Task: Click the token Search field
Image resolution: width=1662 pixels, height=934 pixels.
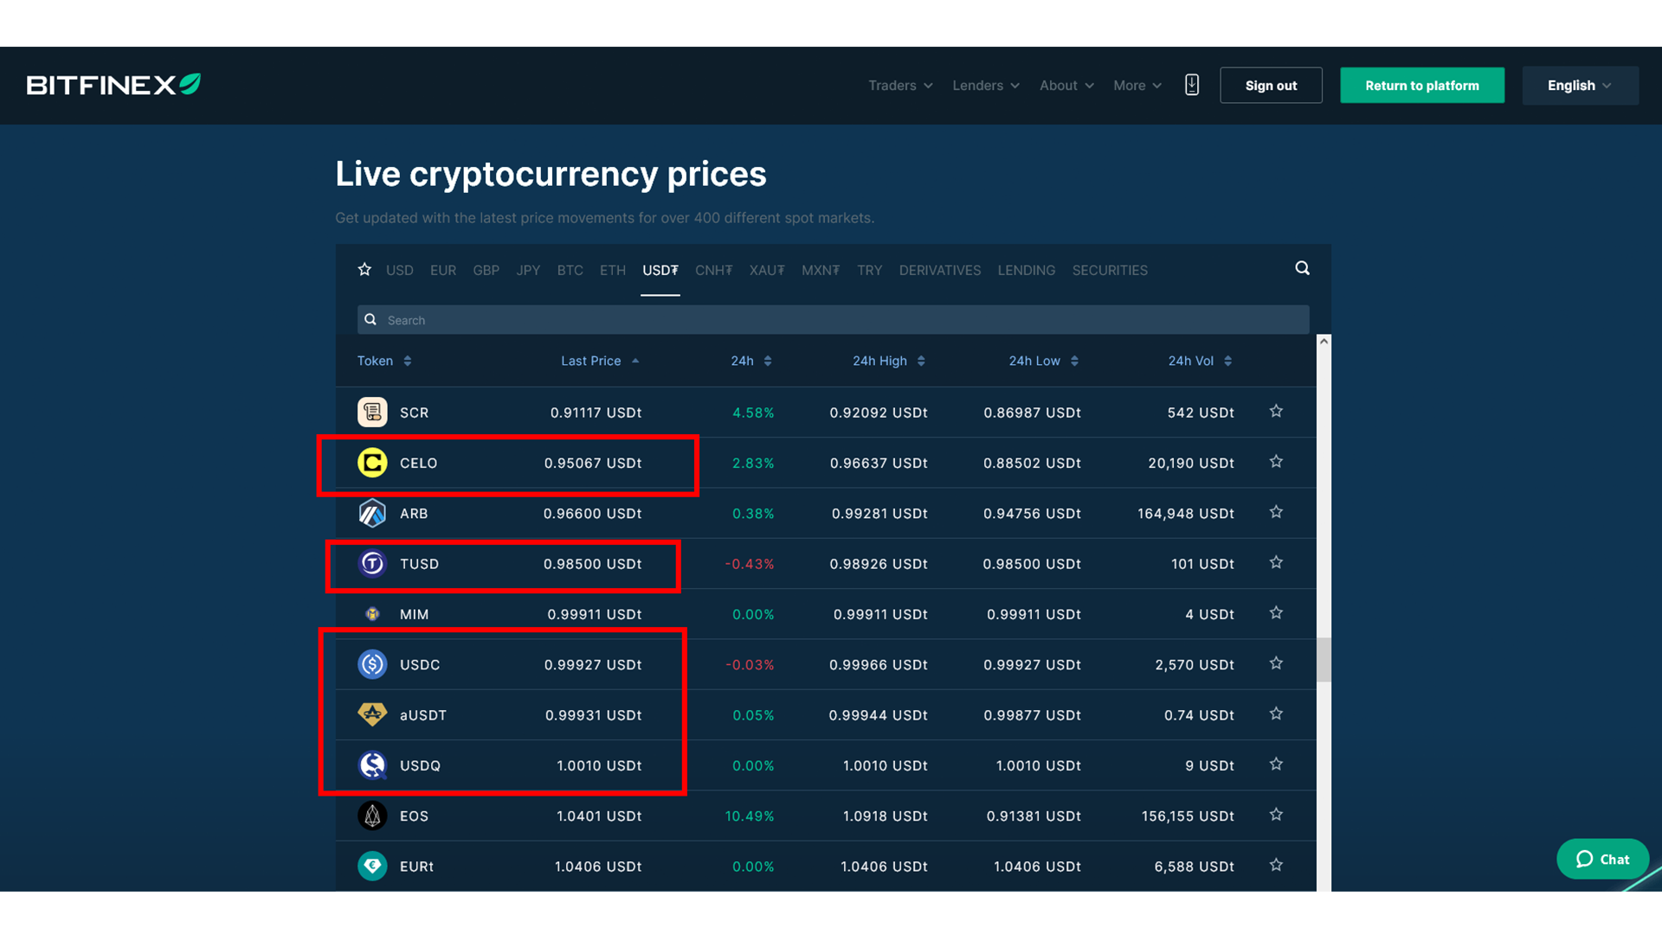Action: (833, 320)
